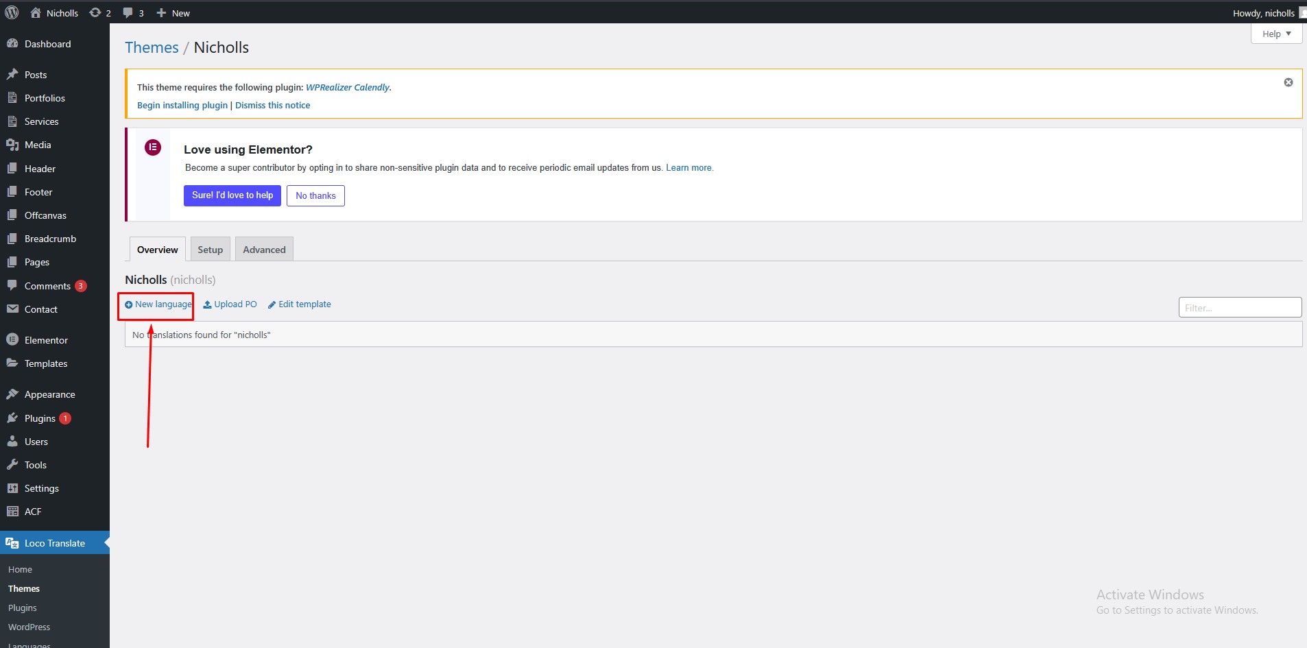
Task: Click the Media sidebar icon
Action: (12, 145)
